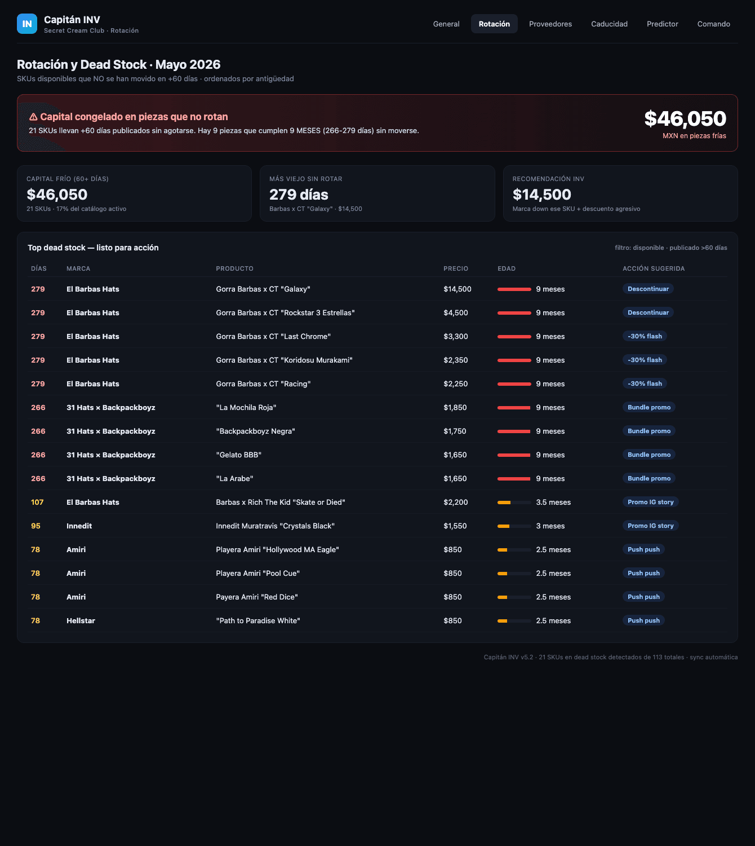The width and height of the screenshot is (755, 846).
Task: Switch to the Comando tab
Action: coord(714,24)
